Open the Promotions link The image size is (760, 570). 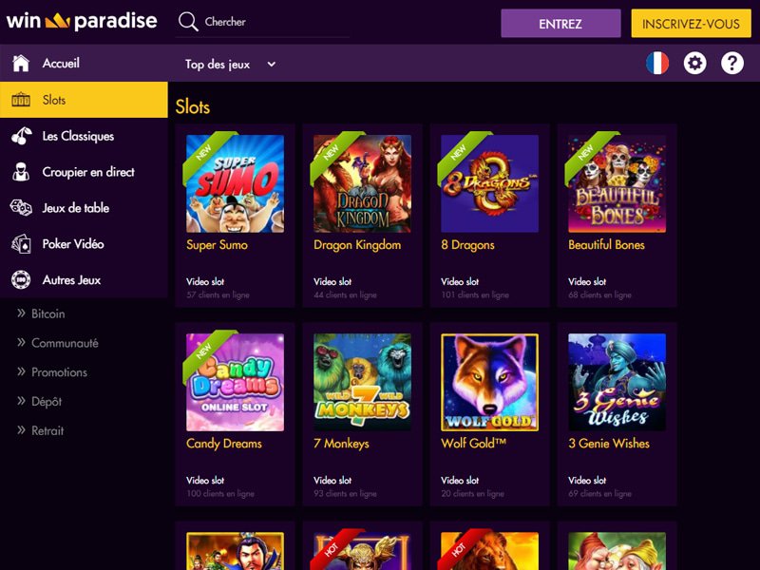tap(60, 372)
